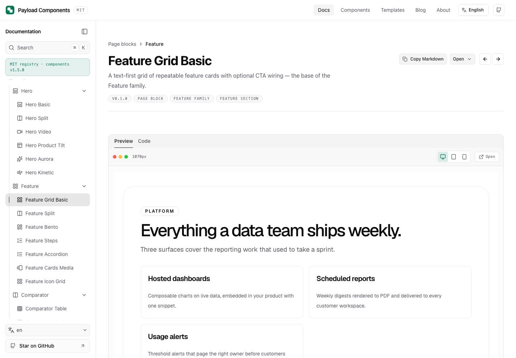Click the FEATURE SECTION tag
Image resolution: width=516 pixels, height=358 pixels.
coord(239,98)
